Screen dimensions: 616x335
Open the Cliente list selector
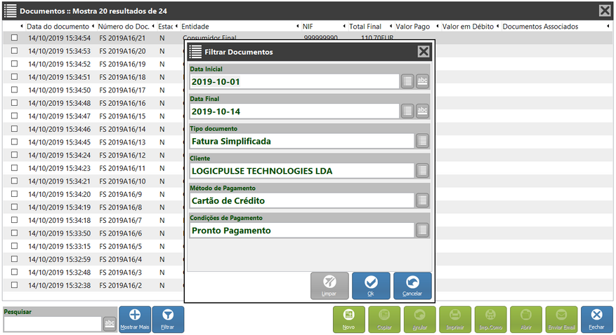click(x=422, y=170)
